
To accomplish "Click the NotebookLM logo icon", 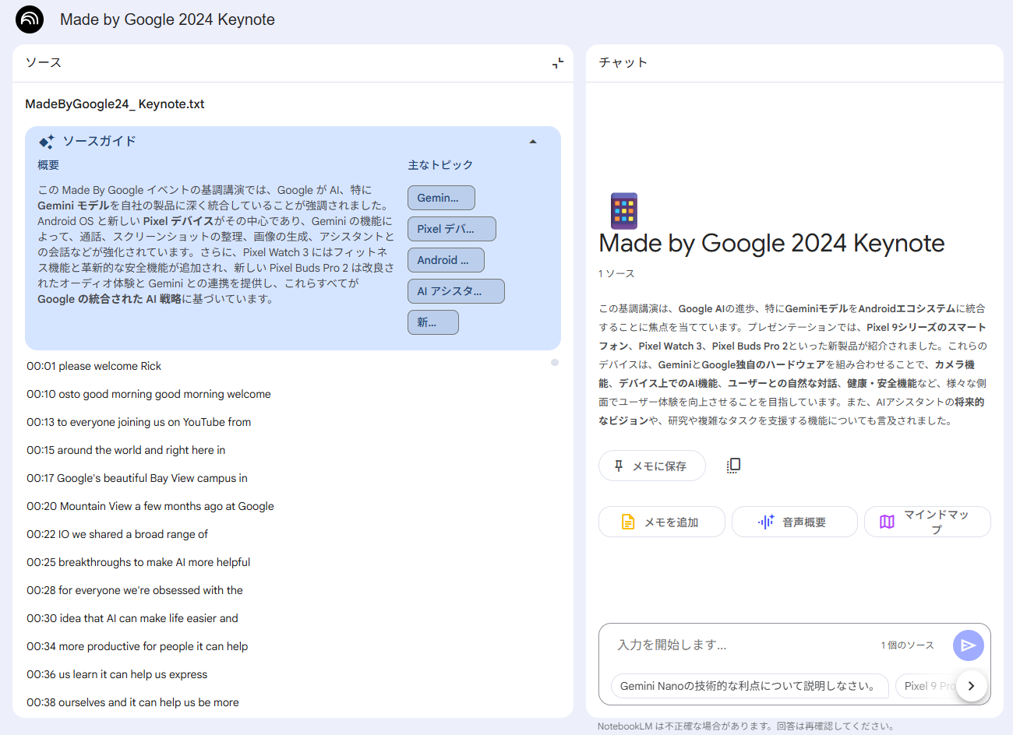I will click(x=30, y=19).
